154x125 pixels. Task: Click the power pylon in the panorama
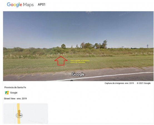click(147, 46)
